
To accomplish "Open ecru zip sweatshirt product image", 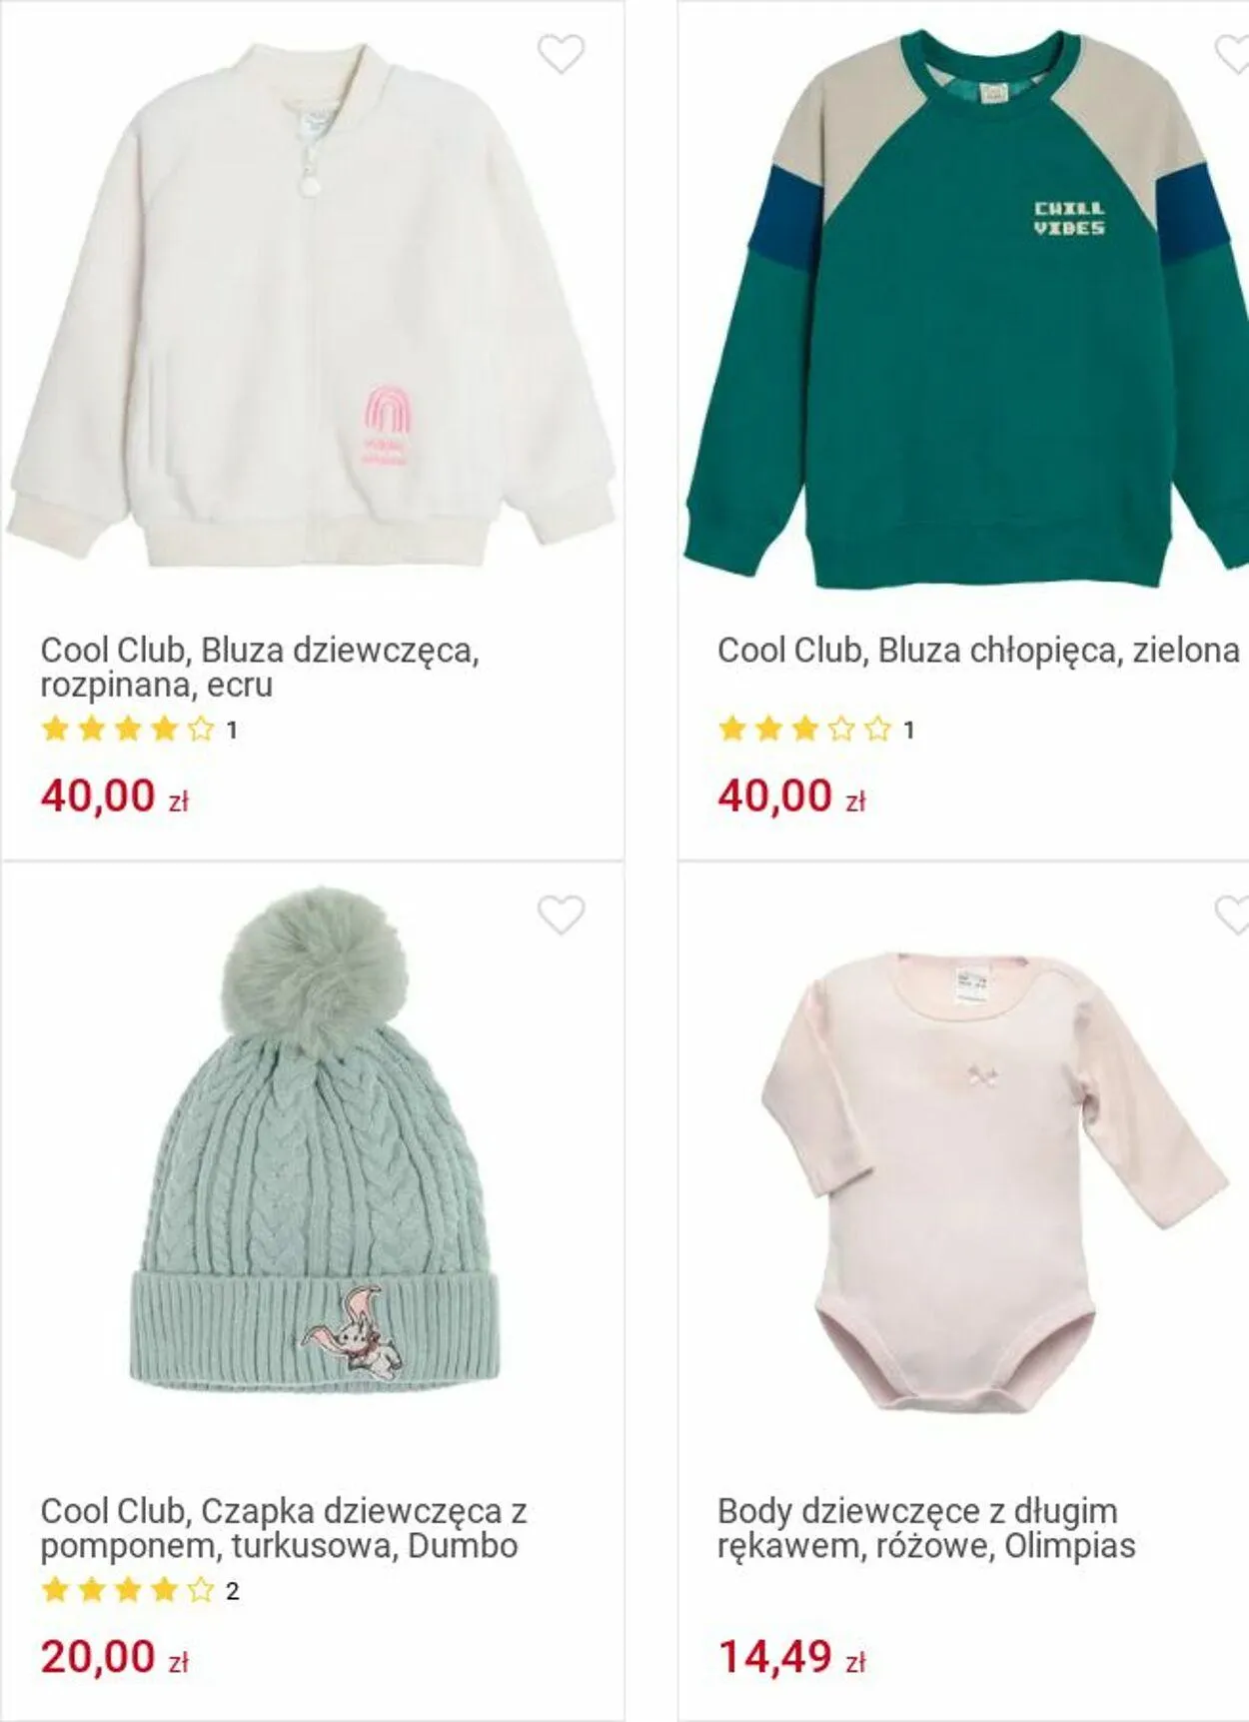I will 310,305.
